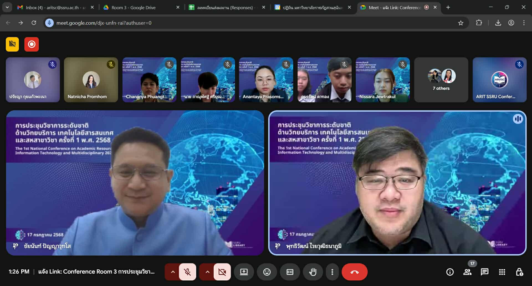Show the people participants list
The height and width of the screenshot is (286, 532).
pos(467,272)
